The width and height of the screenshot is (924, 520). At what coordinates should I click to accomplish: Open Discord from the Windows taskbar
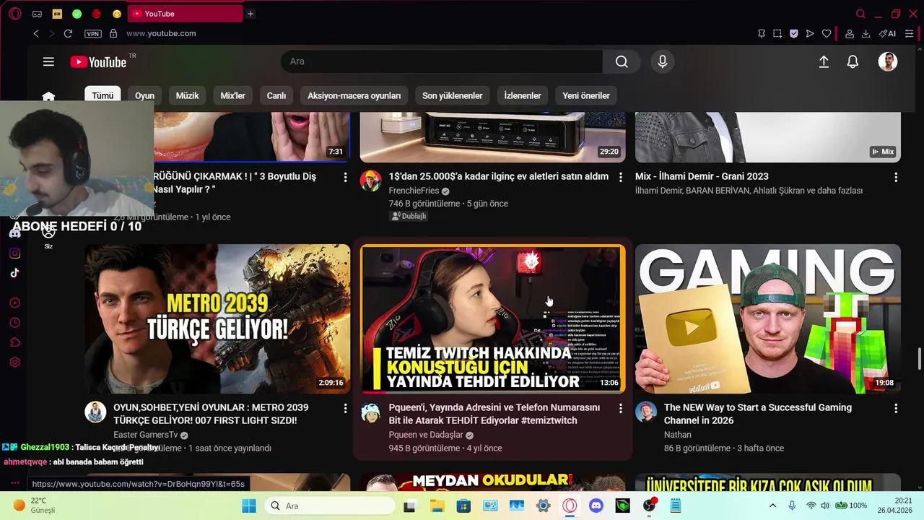point(596,506)
